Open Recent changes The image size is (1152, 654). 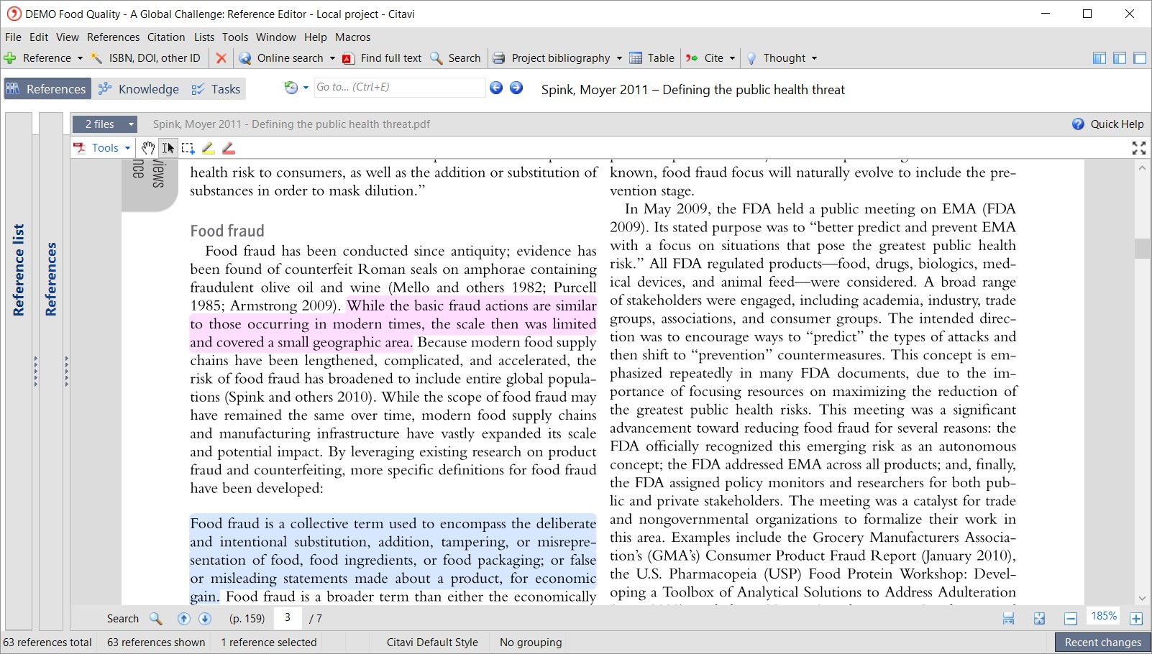1103,643
